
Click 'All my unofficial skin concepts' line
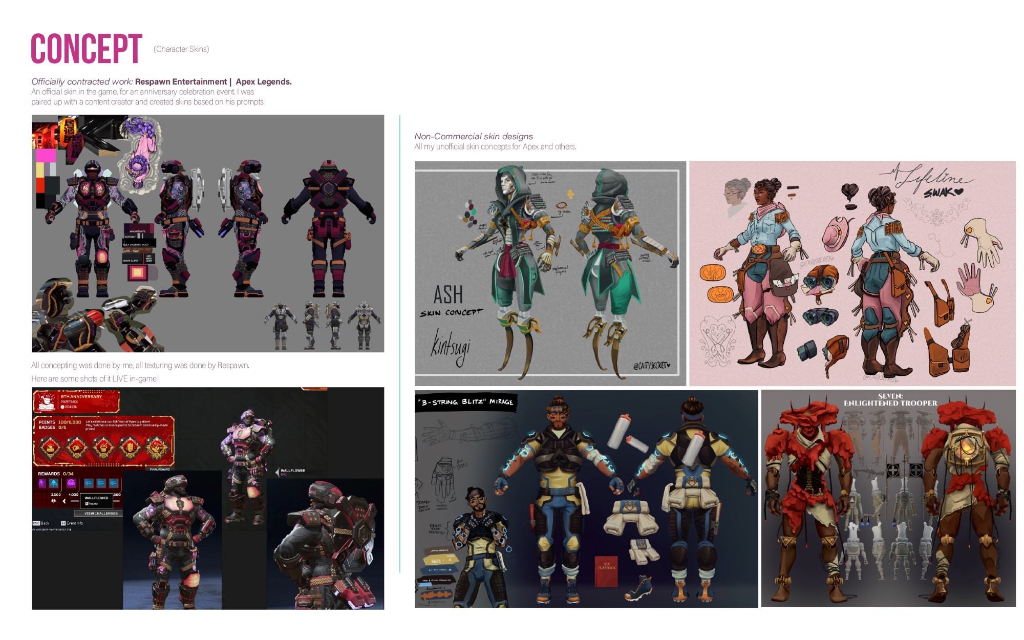coord(495,146)
